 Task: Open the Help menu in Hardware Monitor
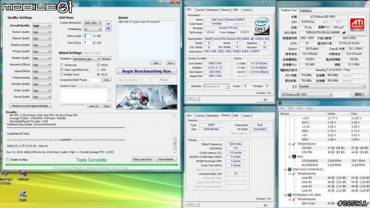309,108
